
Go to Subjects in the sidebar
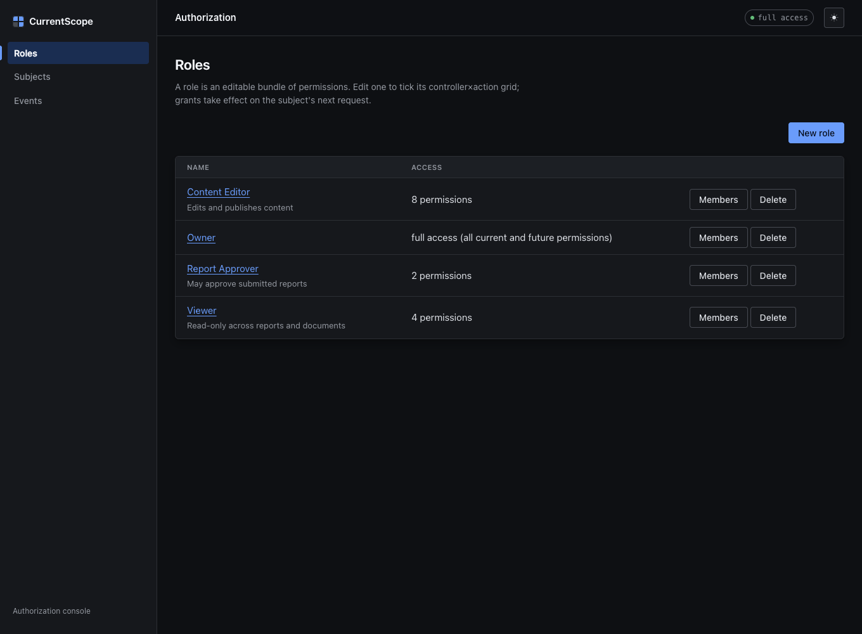coord(78,77)
